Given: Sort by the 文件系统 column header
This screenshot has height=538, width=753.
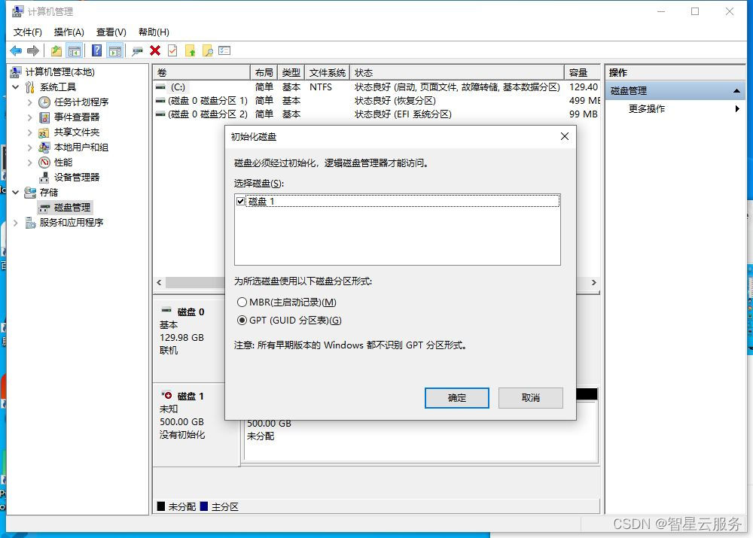Looking at the screenshot, I should click(x=327, y=72).
